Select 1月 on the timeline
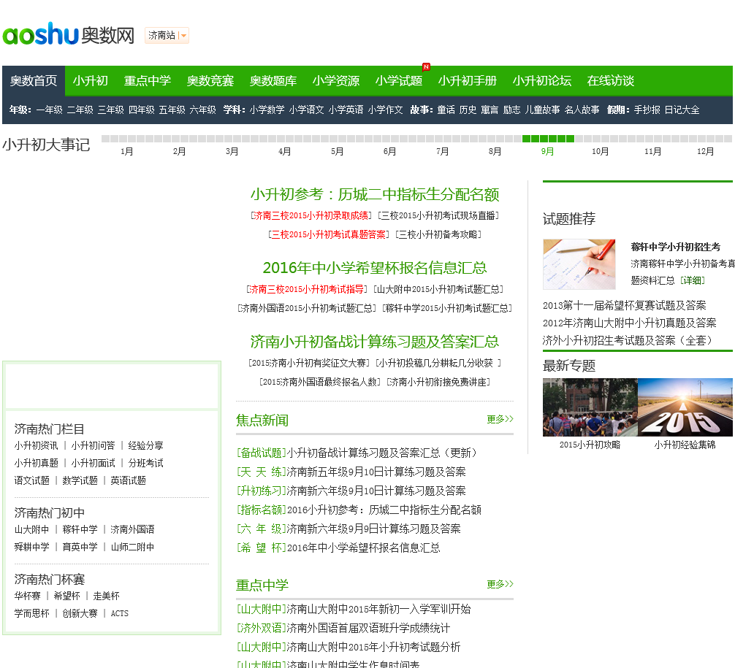The image size is (735, 668). coord(126,151)
